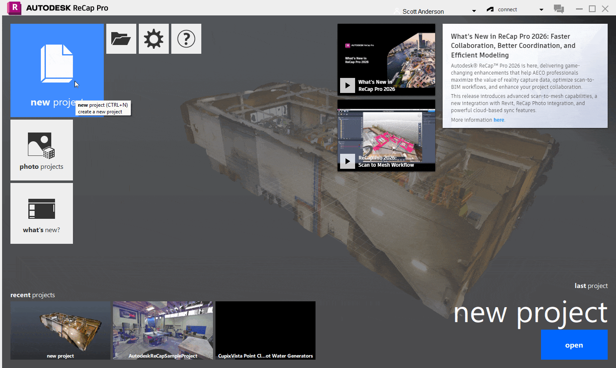Open the 'here' link for more information

[x=498, y=120]
